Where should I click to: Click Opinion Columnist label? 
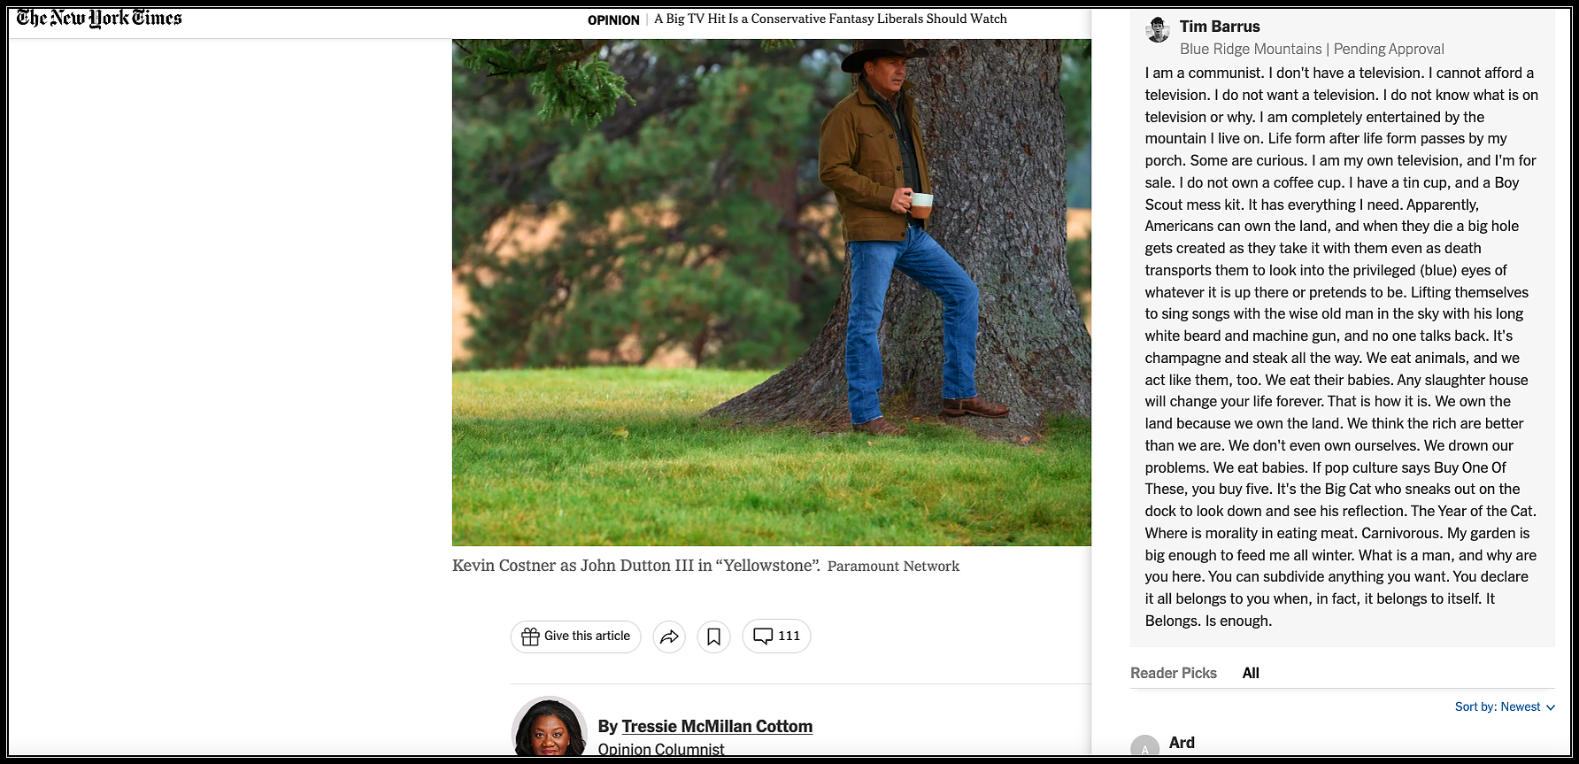[x=661, y=750]
